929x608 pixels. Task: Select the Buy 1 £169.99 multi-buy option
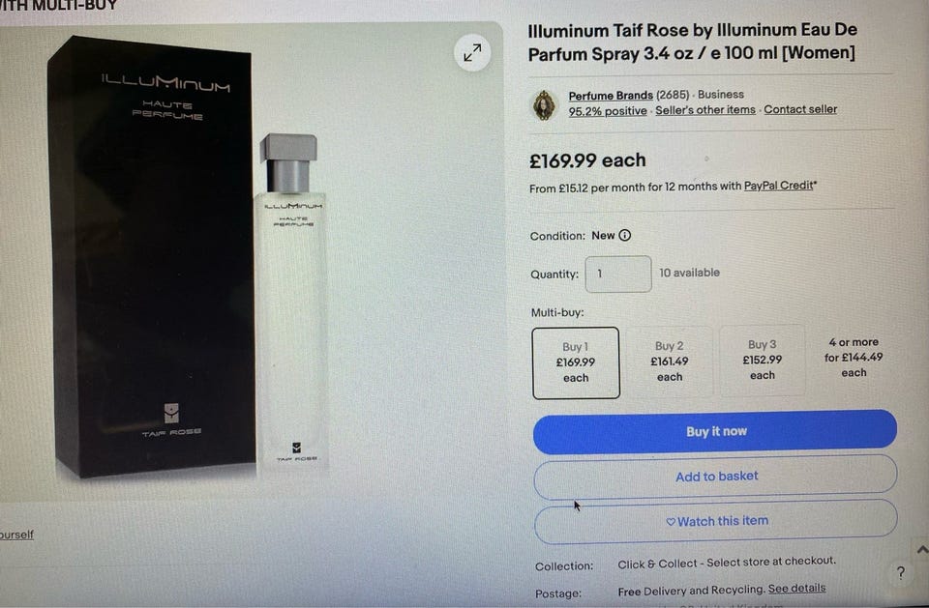[576, 362]
